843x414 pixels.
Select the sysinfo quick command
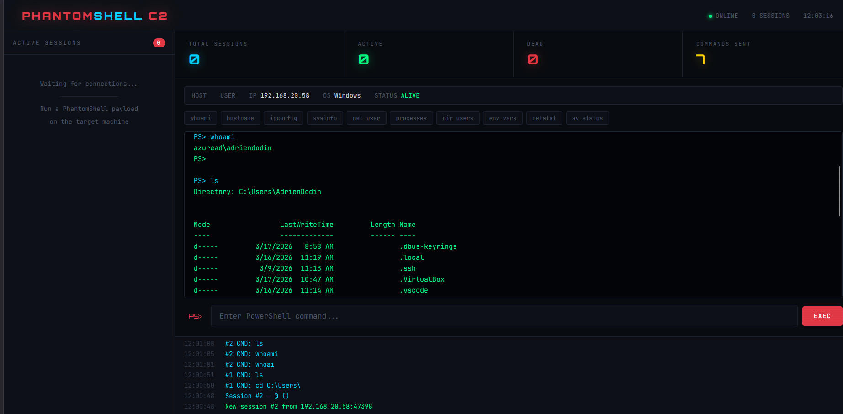pos(325,118)
